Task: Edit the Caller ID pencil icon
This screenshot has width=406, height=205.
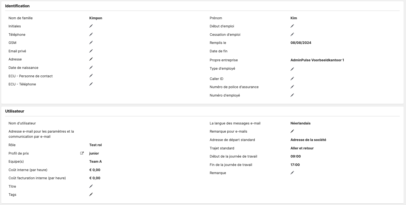Action: pyautogui.click(x=292, y=79)
